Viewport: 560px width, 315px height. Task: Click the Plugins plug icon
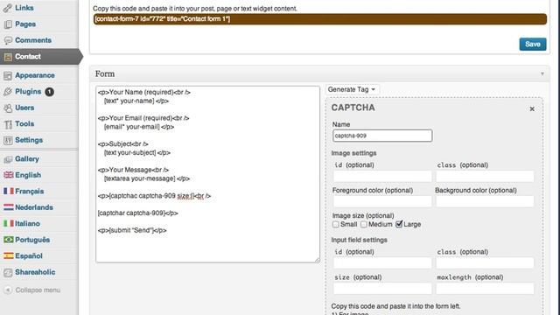8,92
